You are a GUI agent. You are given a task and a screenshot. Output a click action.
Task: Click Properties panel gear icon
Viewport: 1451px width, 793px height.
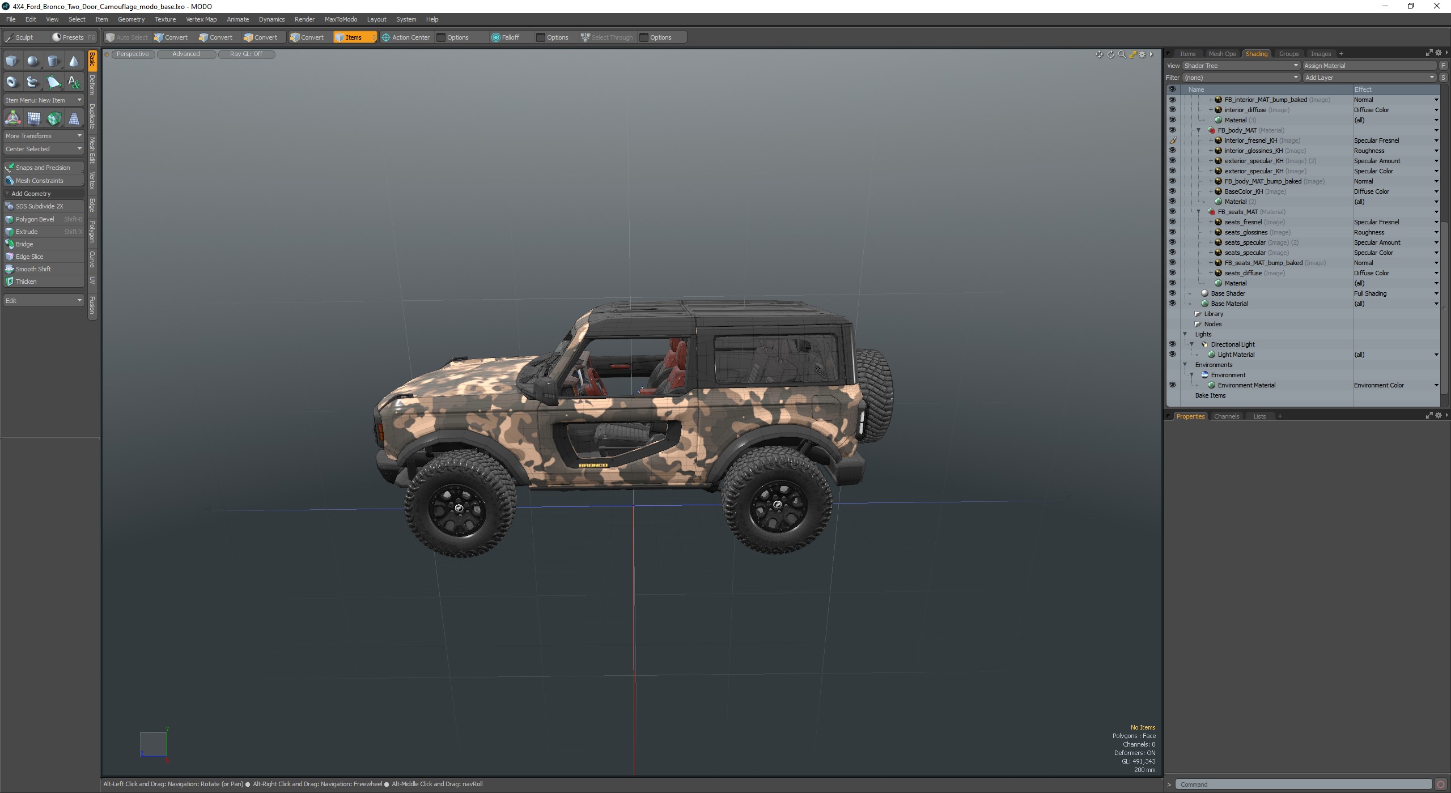1439,415
